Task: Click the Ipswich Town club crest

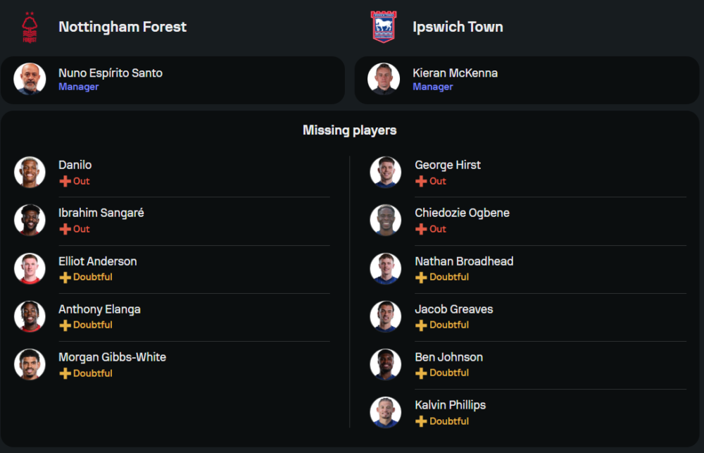Action: [x=384, y=27]
